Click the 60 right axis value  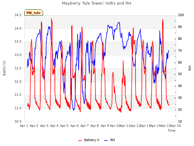180,62
